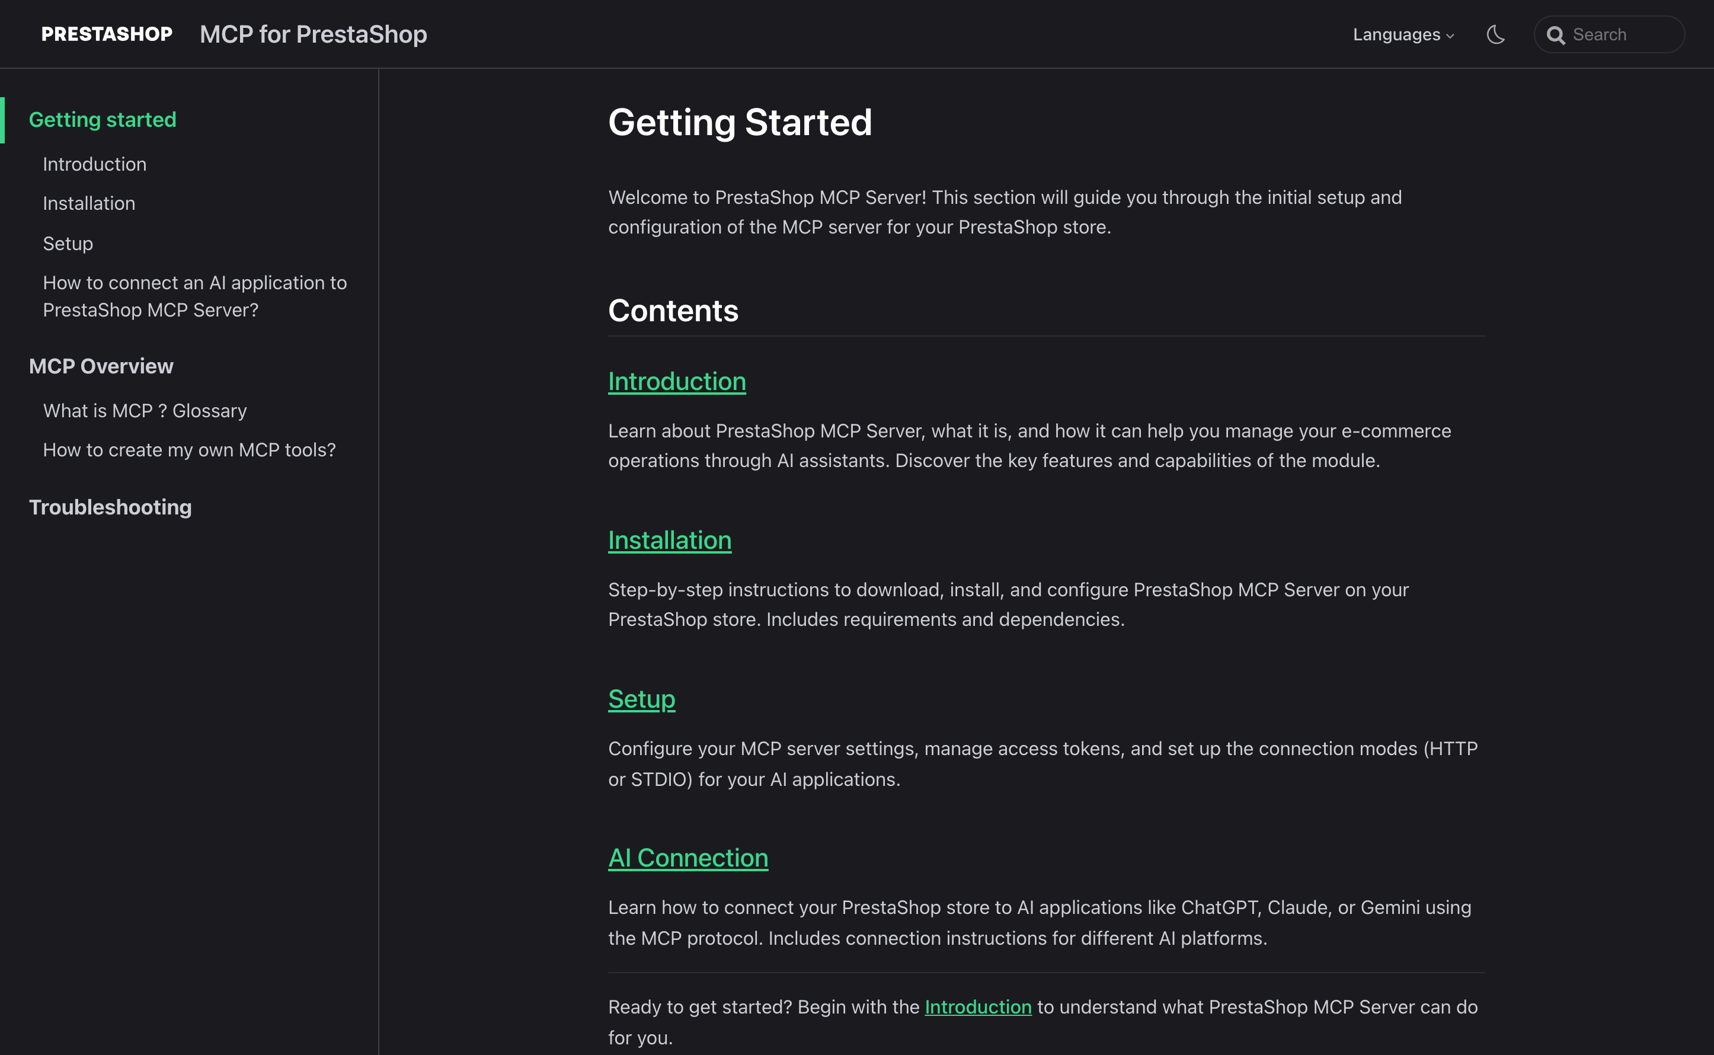Click the AI Connection heading link
1714x1055 pixels.
pos(688,858)
